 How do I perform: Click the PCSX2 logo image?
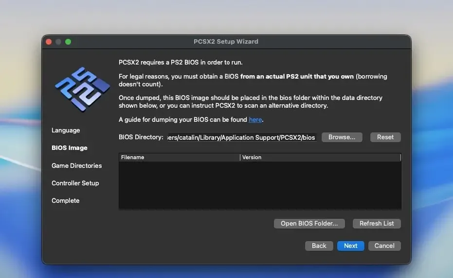point(82,89)
